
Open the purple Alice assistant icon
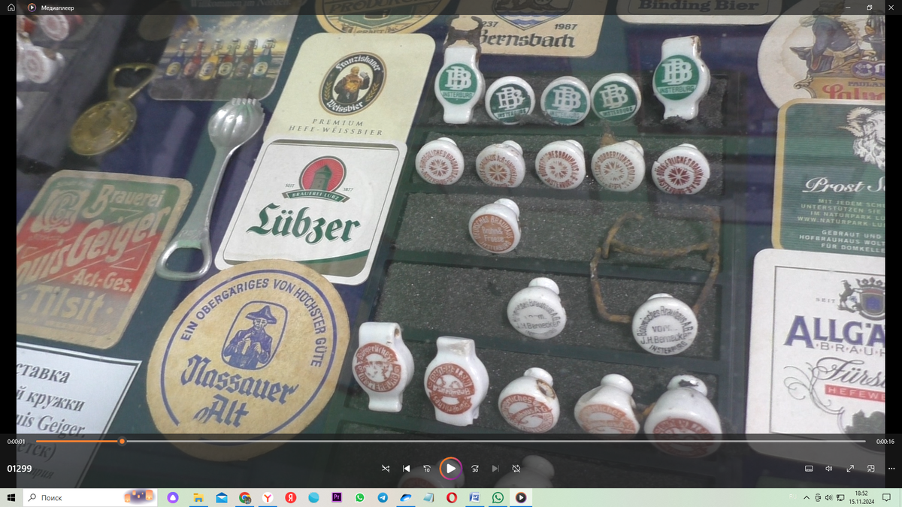click(x=173, y=497)
